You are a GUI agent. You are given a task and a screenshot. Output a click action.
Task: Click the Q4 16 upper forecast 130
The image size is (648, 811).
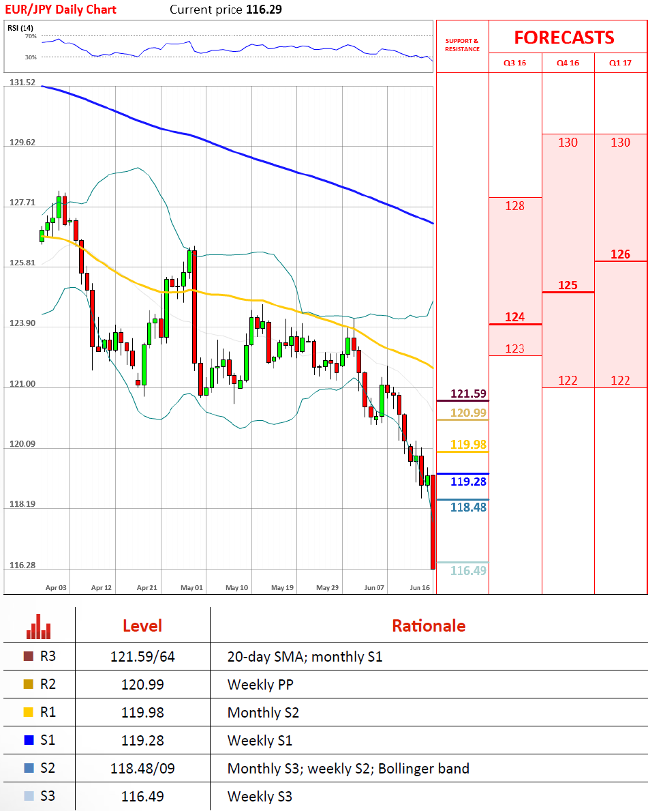(568, 143)
